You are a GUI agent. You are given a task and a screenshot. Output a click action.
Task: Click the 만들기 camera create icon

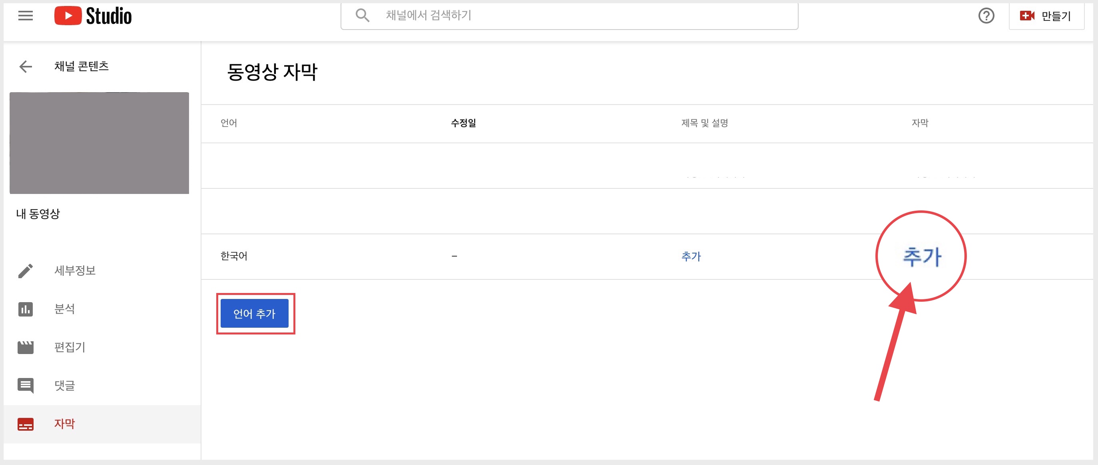[1027, 16]
